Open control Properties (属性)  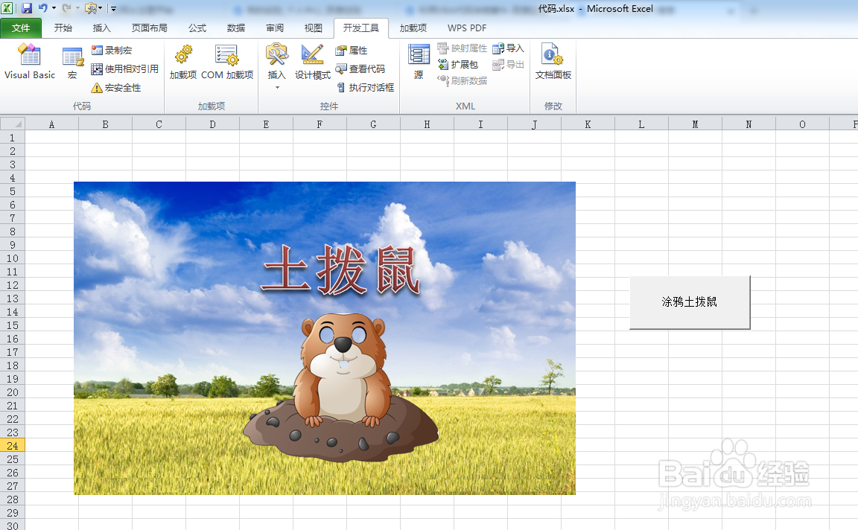(x=352, y=51)
